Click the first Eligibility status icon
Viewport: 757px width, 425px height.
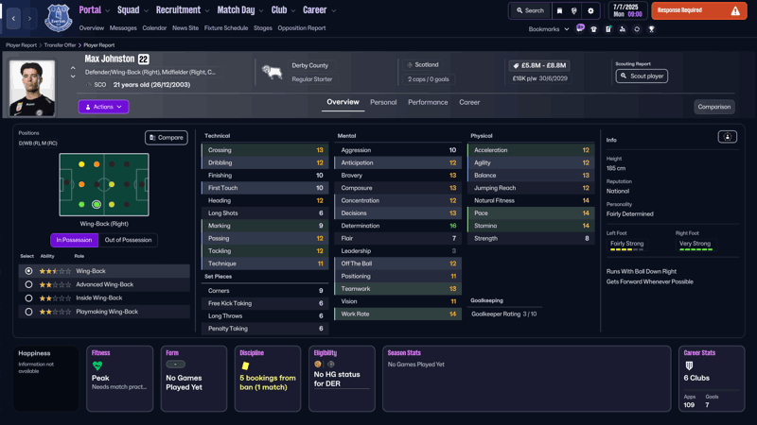point(318,365)
